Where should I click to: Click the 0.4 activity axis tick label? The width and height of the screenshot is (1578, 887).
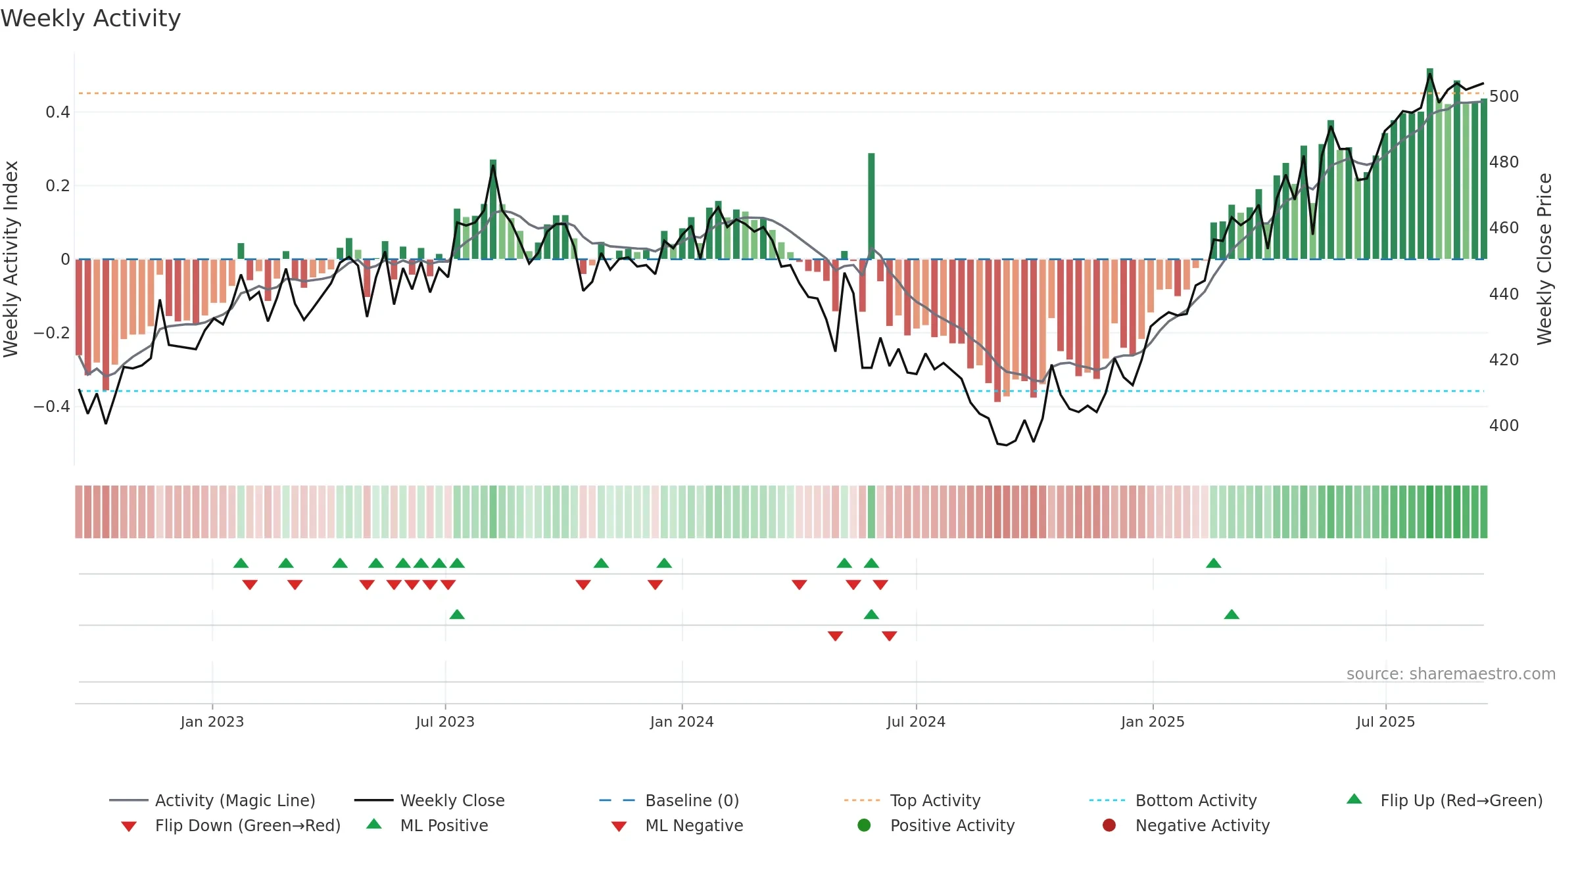pyautogui.click(x=58, y=112)
